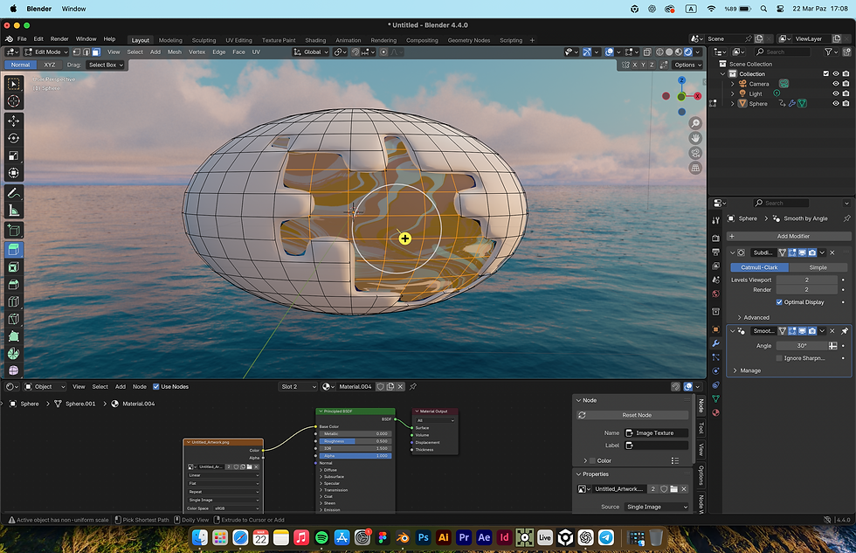Switch to face select mode

click(96, 52)
